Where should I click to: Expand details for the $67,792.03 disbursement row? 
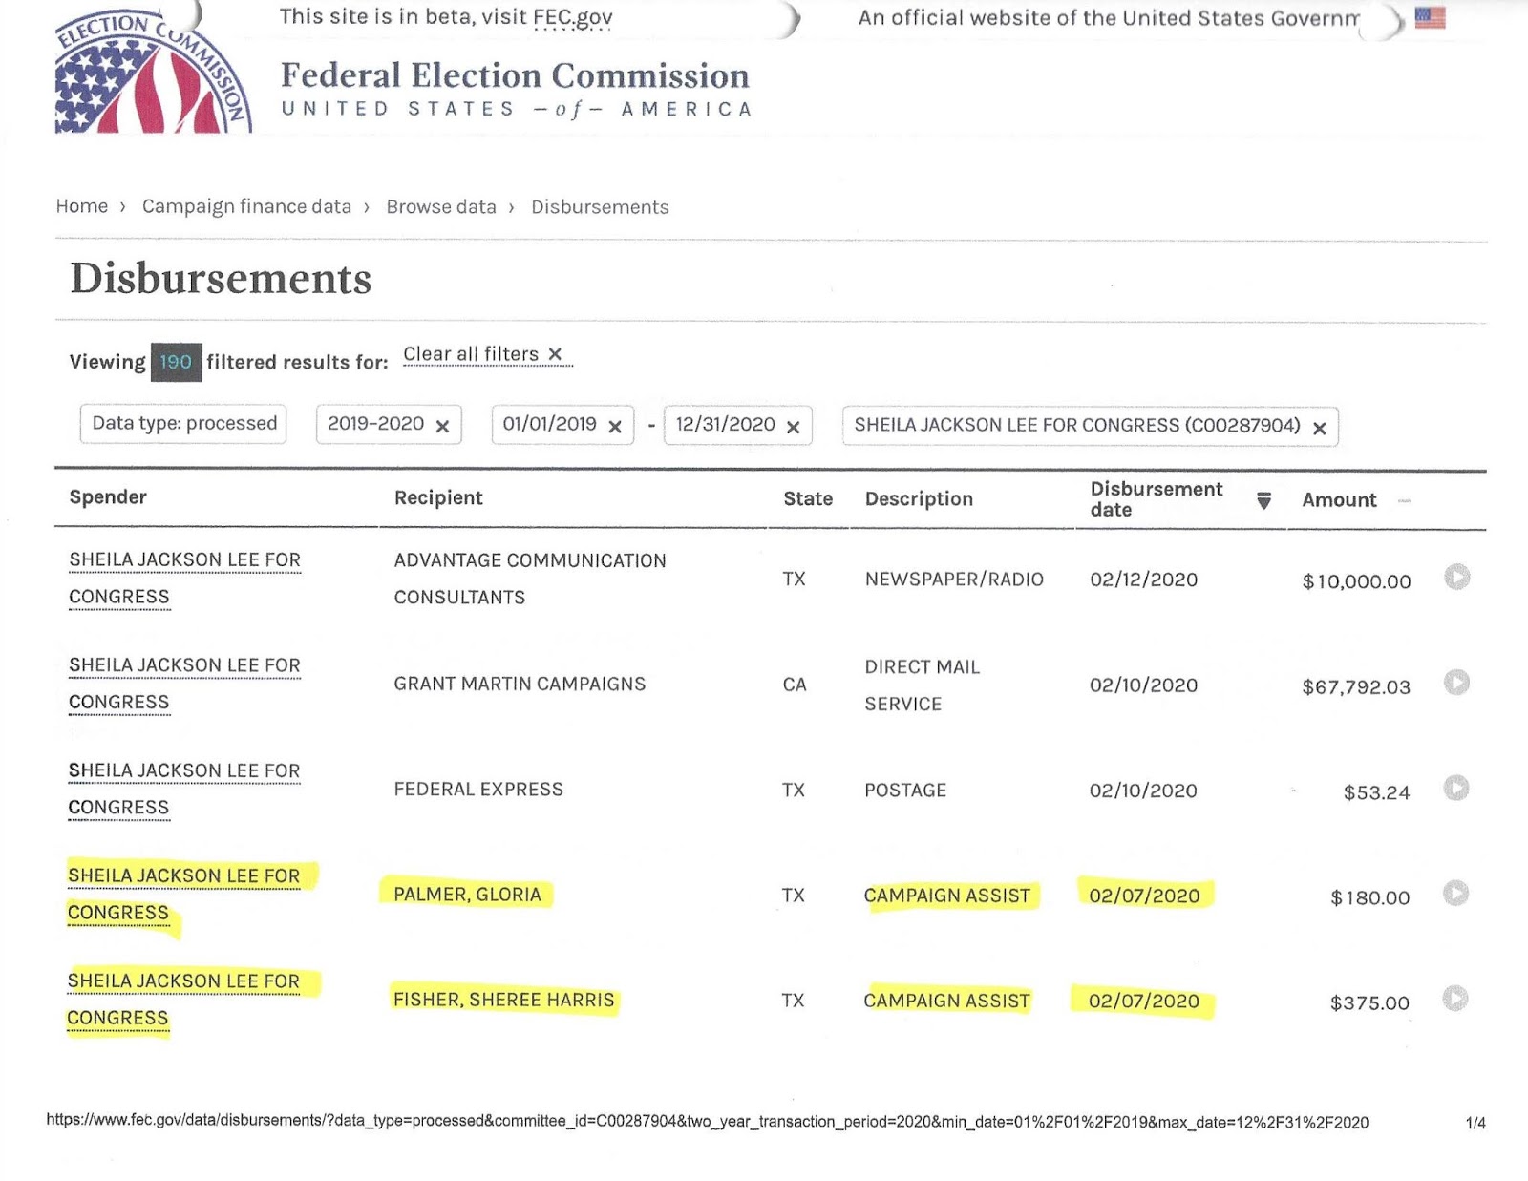[x=1456, y=683]
